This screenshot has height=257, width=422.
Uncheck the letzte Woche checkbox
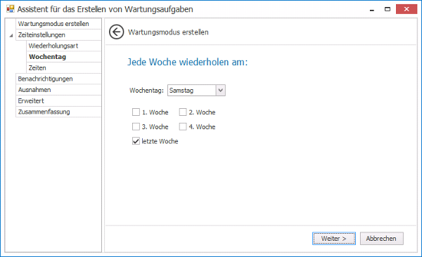pyautogui.click(x=136, y=141)
